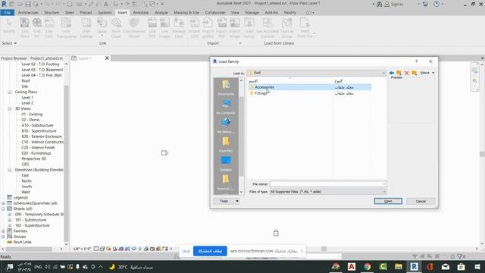
Task: Select the Perspective 3D view
Action: click(33, 158)
